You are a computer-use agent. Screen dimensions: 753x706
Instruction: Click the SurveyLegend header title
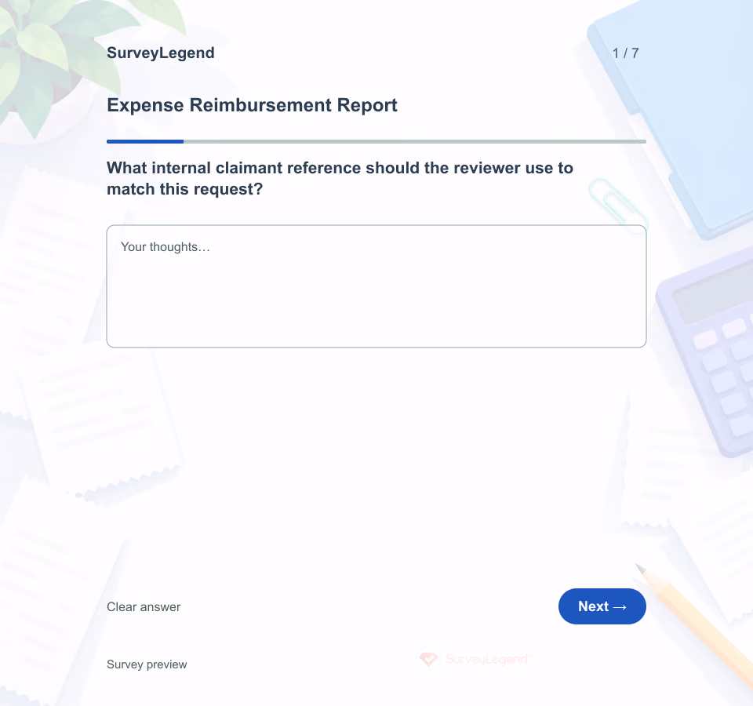[160, 53]
